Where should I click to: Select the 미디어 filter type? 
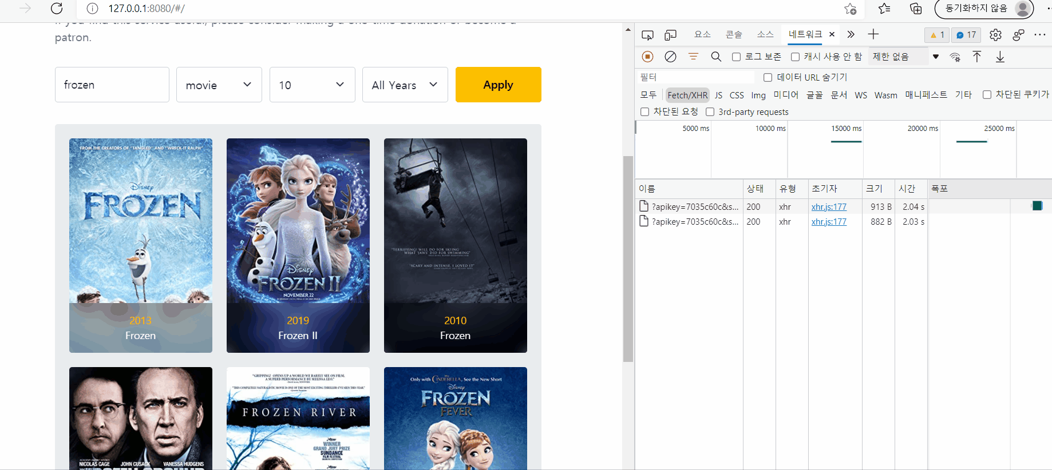[x=786, y=95]
